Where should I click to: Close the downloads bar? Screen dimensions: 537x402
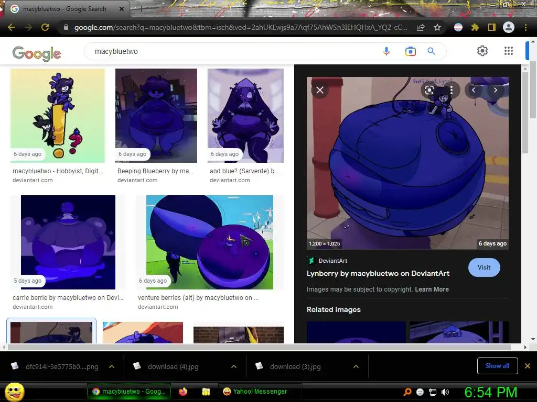[x=528, y=366]
